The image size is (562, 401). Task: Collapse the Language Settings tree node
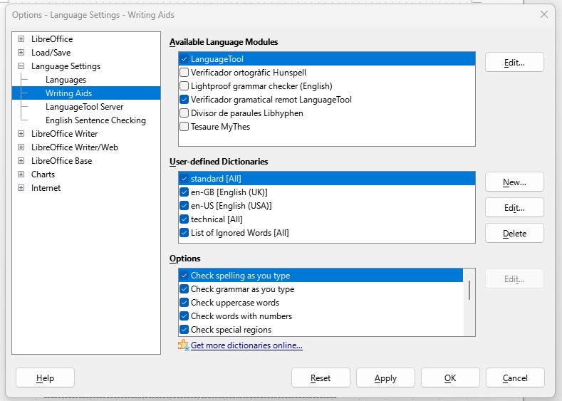point(21,66)
